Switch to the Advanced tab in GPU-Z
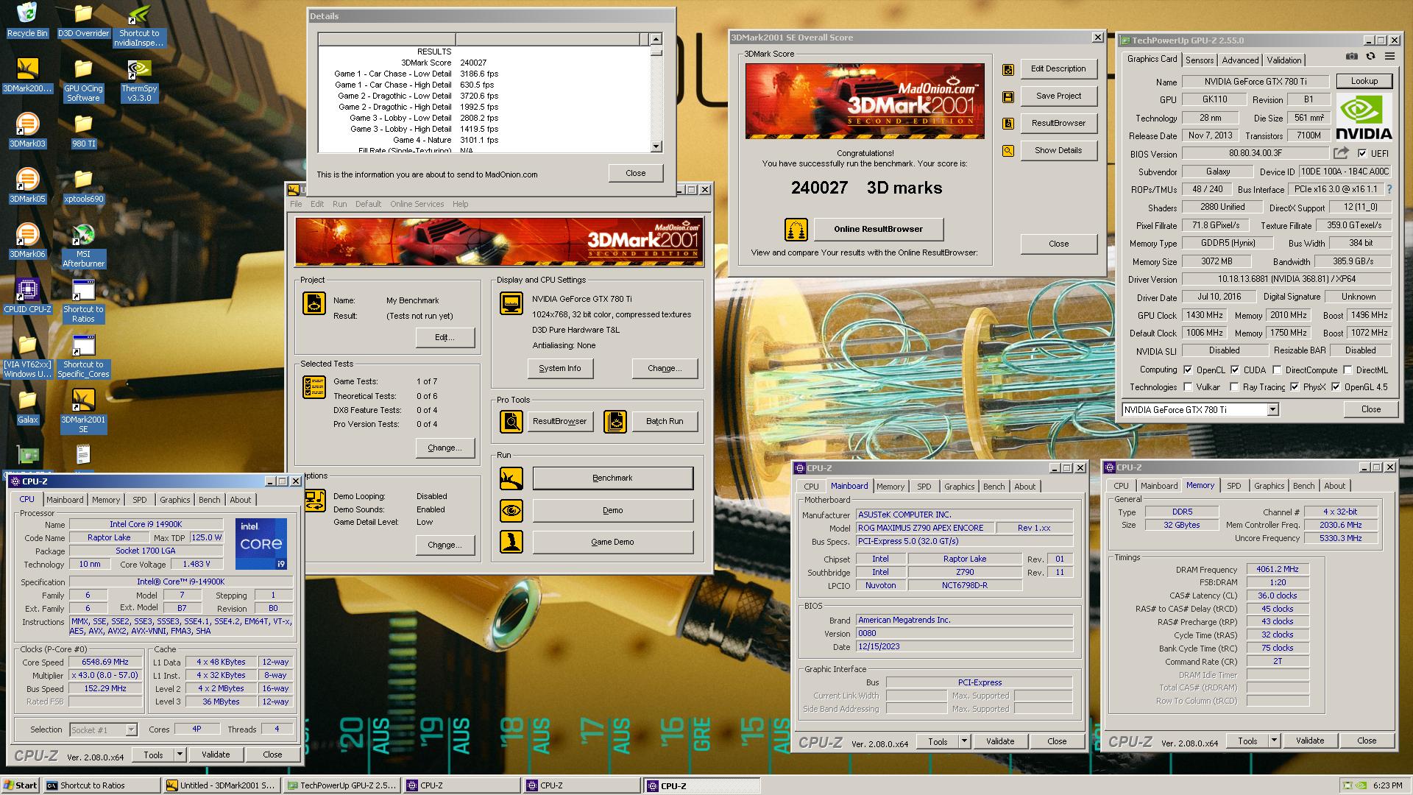The image size is (1413, 795). point(1240,60)
